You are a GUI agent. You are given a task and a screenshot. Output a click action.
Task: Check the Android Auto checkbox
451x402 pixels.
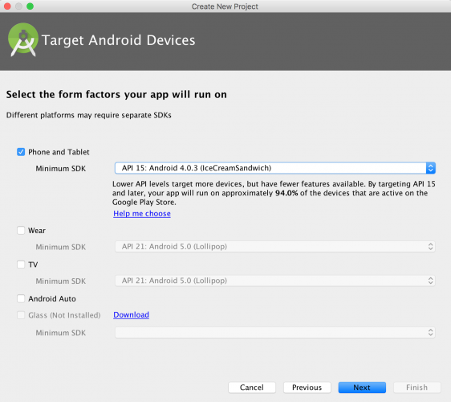point(21,298)
